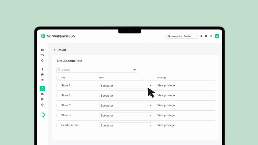View privilege for Store D
Image resolution: width=258 pixels, height=145 pixels.
166,115
